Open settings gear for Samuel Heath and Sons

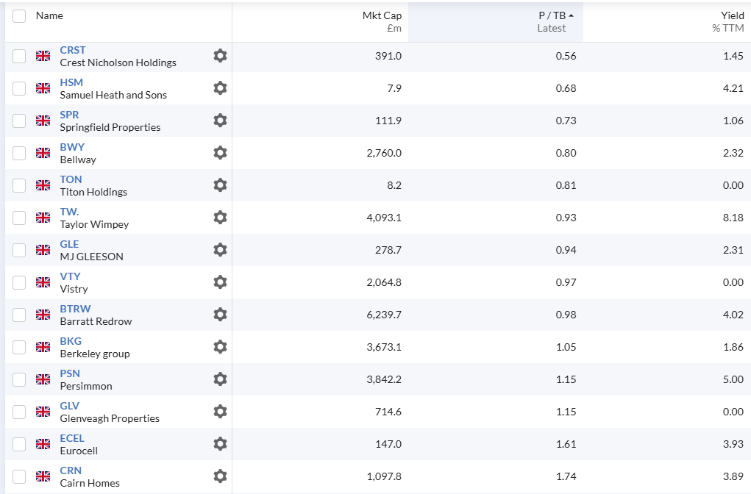220,88
